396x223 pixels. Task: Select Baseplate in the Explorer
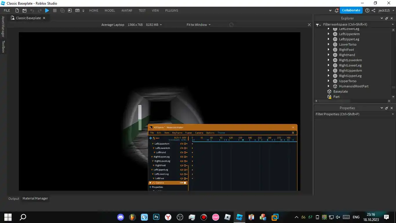[x=340, y=91]
